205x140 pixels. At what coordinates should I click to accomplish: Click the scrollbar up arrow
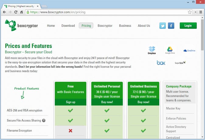[x=202, y=18]
